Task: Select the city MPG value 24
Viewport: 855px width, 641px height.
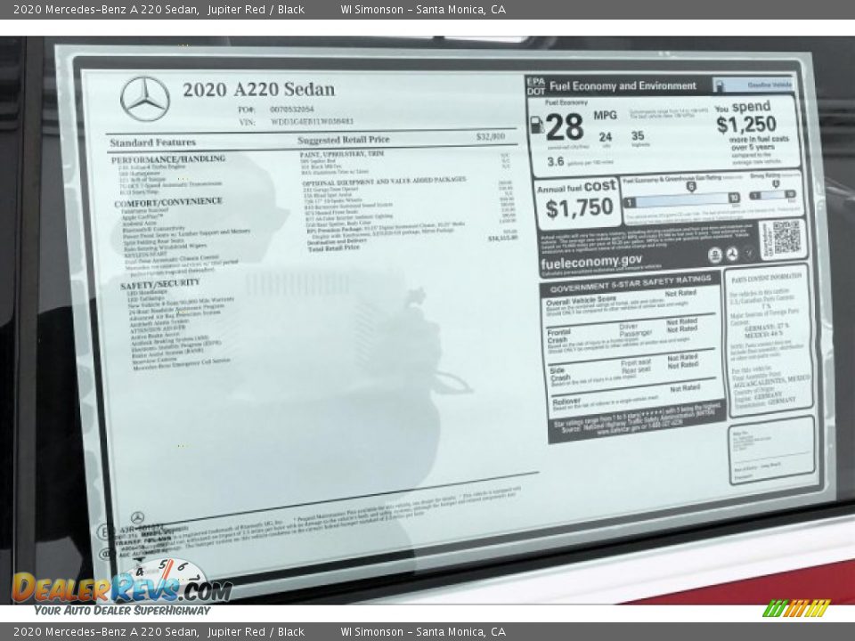Action: pyautogui.click(x=606, y=137)
